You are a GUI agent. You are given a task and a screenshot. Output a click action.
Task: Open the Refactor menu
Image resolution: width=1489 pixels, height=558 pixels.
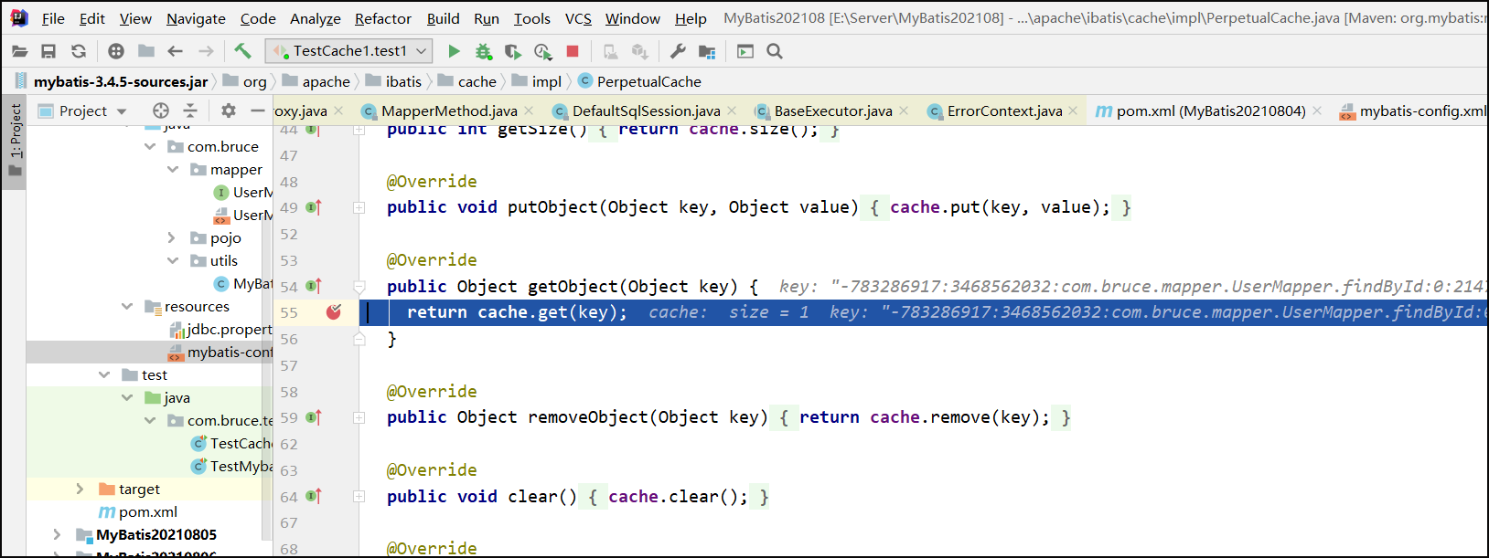(x=383, y=18)
